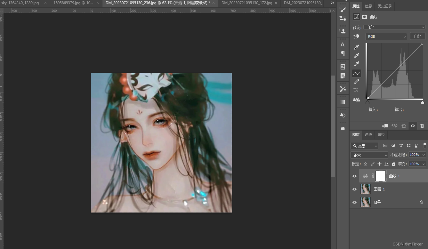This screenshot has width=428, height=249.
Task: Switch to DM_20230721095130_172.jpg document tab
Action: click(247, 3)
